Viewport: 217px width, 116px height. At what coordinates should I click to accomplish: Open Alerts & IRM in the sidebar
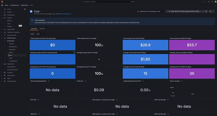tap(11, 29)
